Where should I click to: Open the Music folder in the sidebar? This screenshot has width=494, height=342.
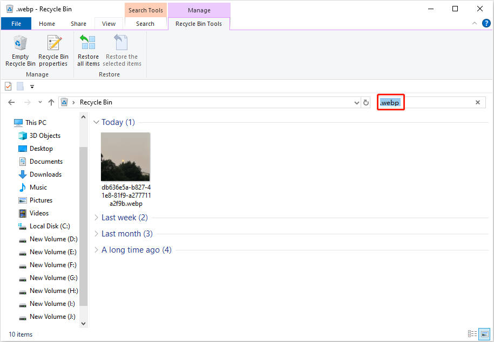point(33,187)
